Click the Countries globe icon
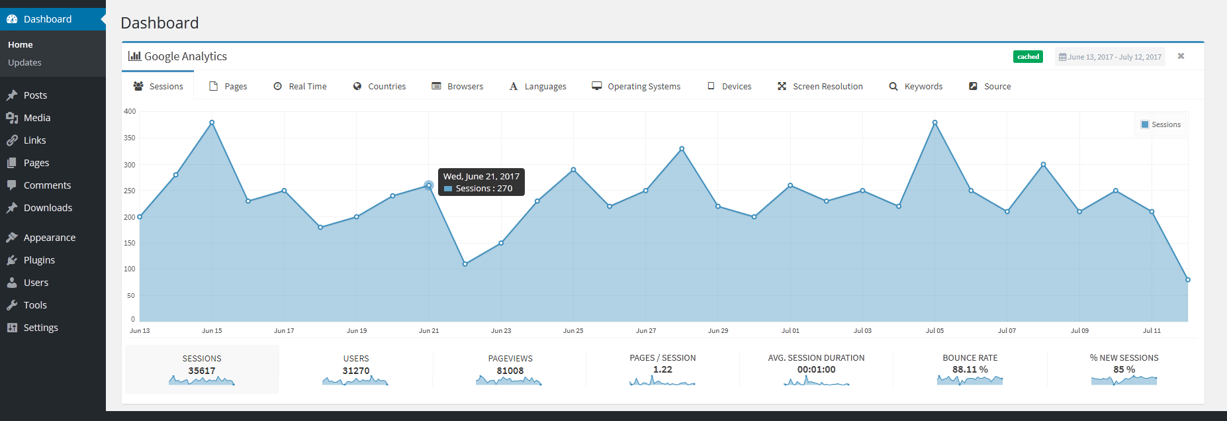The image size is (1227, 421). [x=357, y=86]
